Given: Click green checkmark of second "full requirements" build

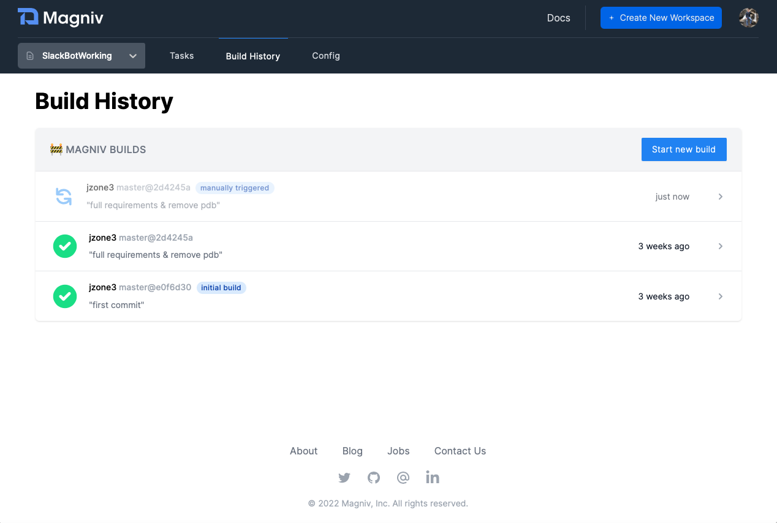Looking at the screenshot, I should click(x=65, y=246).
